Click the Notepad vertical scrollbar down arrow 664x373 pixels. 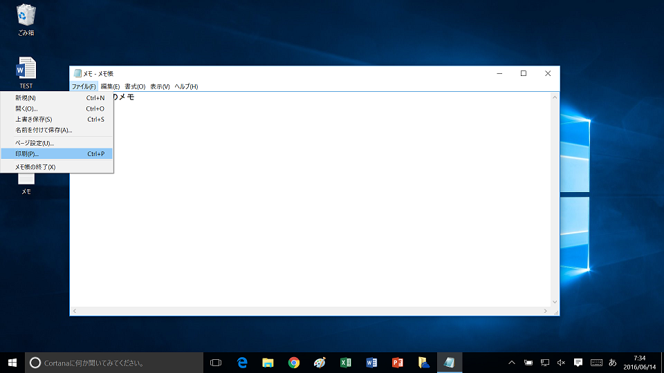555,302
